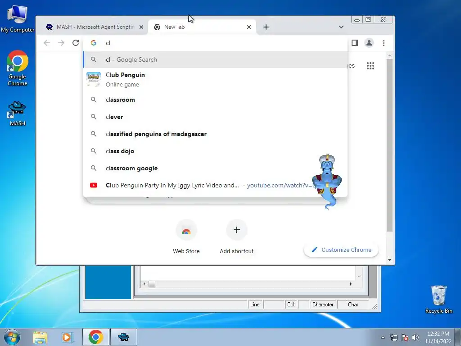461x346 pixels.
Task: Click the page scrollbar down arrow
Action: [x=389, y=260]
